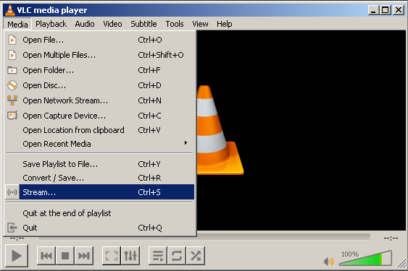Image resolution: width=408 pixels, height=271 pixels.
Task: Toggle Quit at the end of playlist
Action: (100, 213)
